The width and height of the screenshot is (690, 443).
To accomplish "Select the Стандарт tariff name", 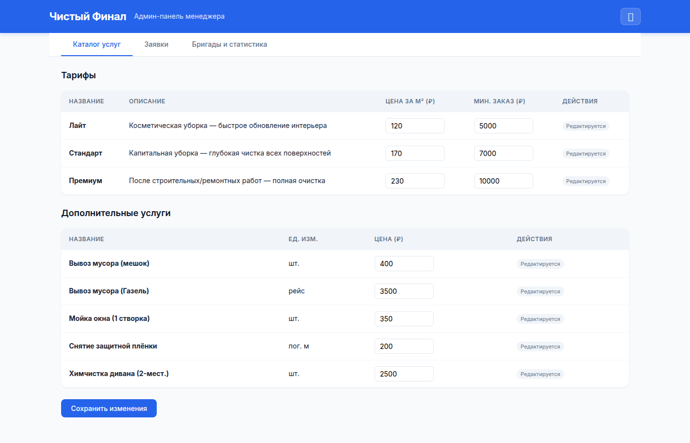I will point(86,153).
